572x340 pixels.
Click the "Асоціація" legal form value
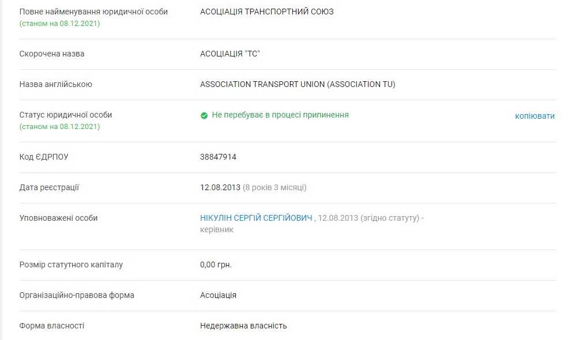pyautogui.click(x=218, y=295)
